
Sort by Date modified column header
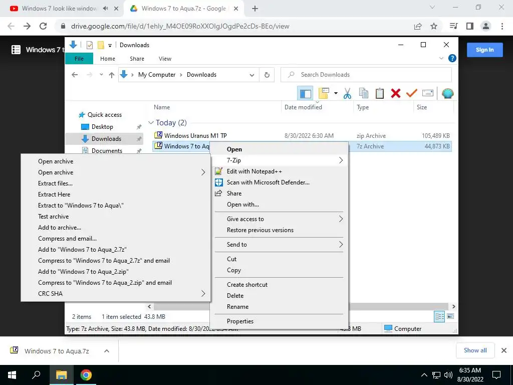303,107
